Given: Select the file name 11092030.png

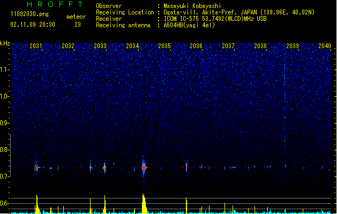Looking at the screenshot, I should 30,14.
